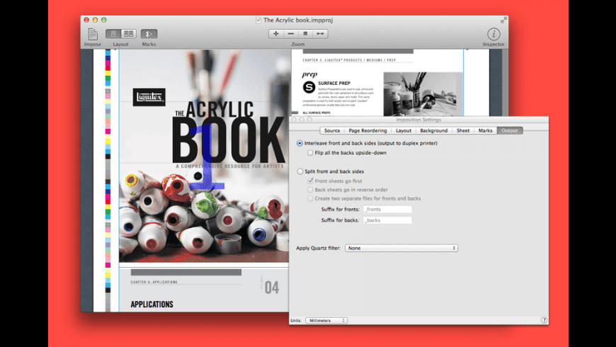This screenshot has height=347, width=616.
Task: Click the zoom actual size icon
Action: coord(305,34)
